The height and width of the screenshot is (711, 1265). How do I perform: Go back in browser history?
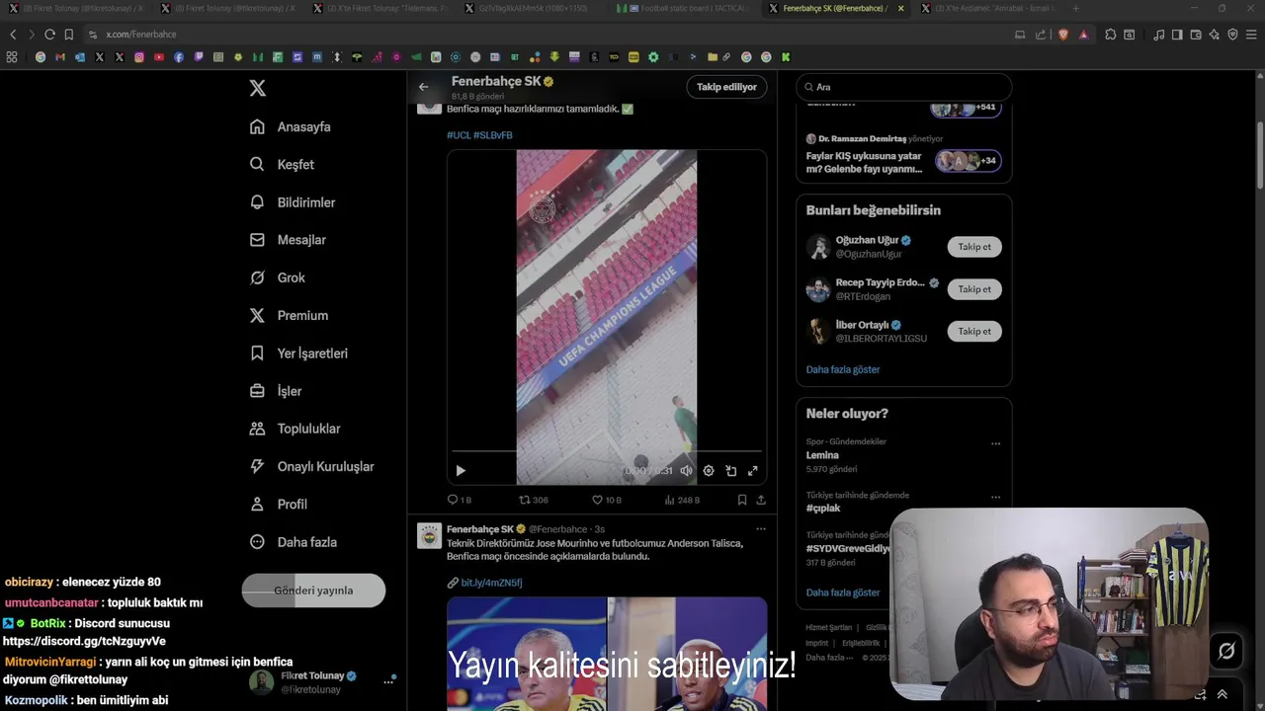(x=13, y=35)
